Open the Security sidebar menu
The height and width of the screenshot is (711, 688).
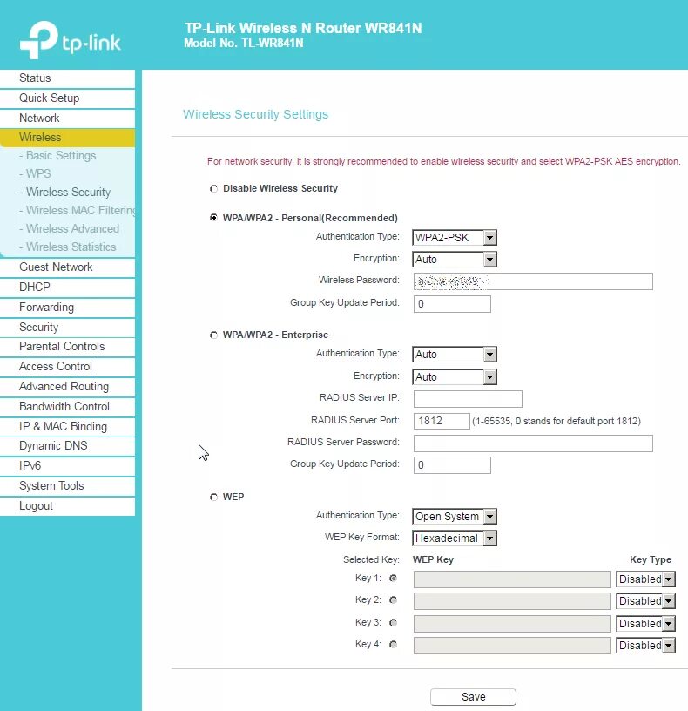[x=68, y=328]
